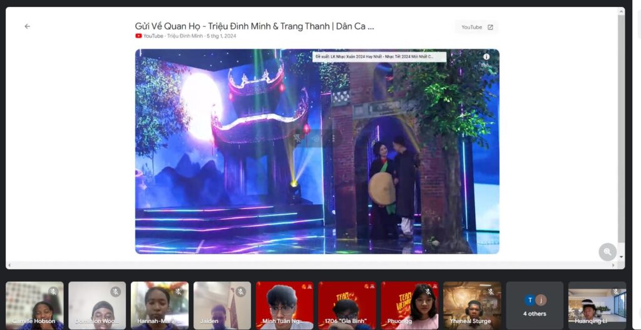
Task: Click the channel name 'Triệu Đình Minh' under title
Action: pyautogui.click(x=185, y=36)
